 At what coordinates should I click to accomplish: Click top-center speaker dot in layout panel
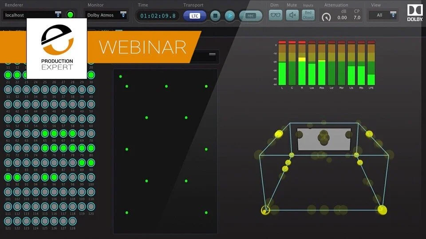point(166,86)
